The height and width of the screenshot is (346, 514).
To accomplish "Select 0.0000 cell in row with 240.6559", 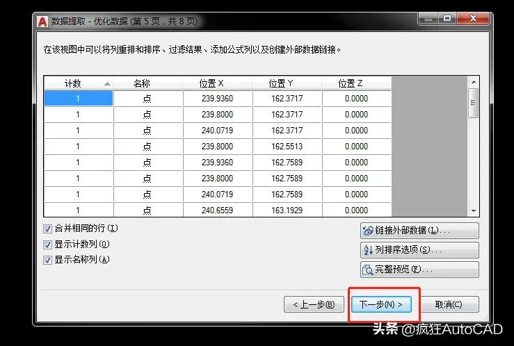I will point(357,210).
